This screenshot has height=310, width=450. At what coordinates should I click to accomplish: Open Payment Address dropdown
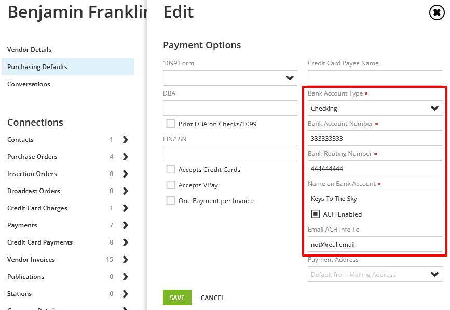click(x=375, y=274)
